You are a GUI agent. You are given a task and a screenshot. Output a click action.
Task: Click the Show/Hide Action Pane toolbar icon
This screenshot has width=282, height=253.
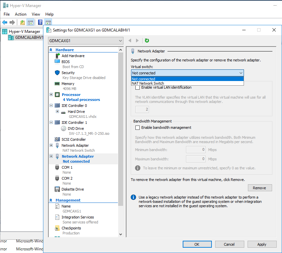[x=48, y=23]
